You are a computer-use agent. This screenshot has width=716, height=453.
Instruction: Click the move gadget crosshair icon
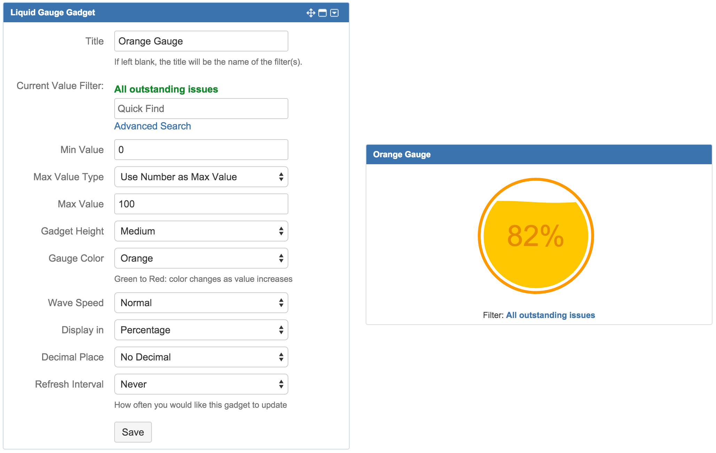pyautogui.click(x=311, y=13)
